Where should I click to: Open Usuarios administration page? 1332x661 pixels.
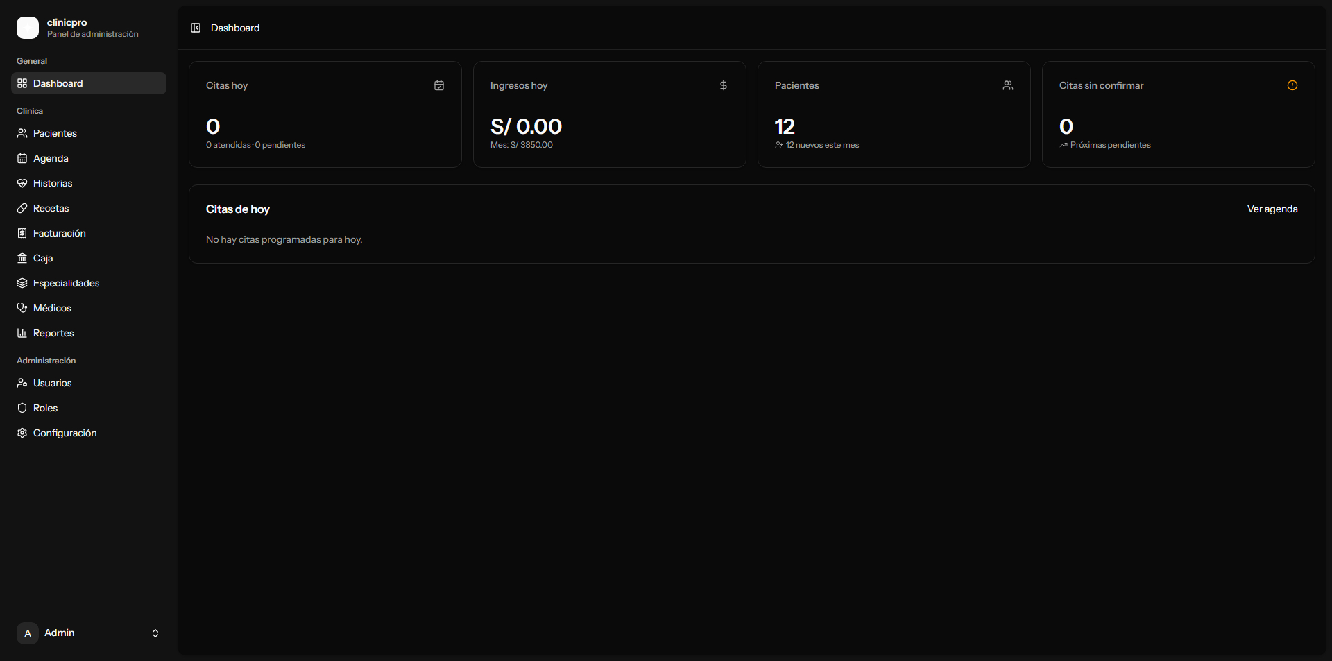[89, 383]
